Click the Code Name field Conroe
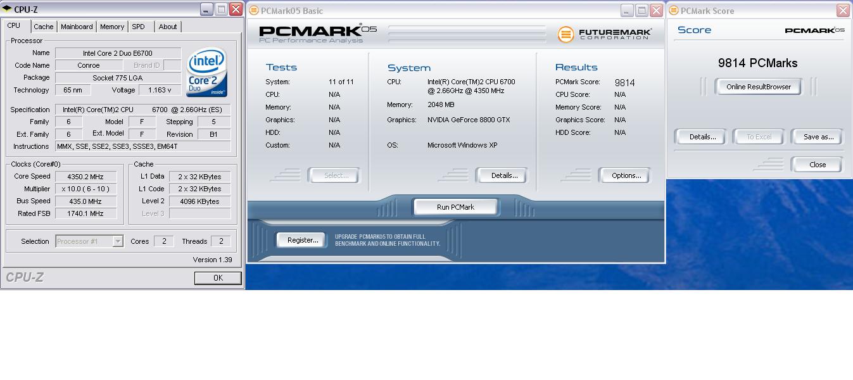 [89, 65]
